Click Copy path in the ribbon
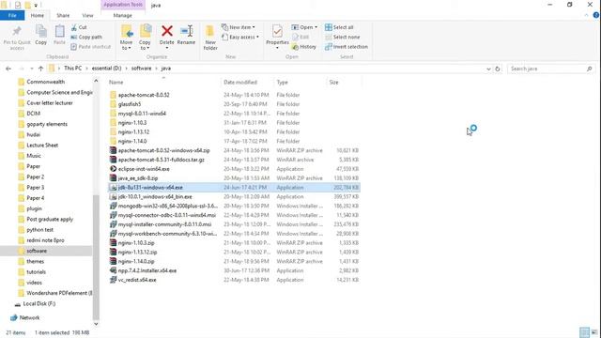 (86, 37)
